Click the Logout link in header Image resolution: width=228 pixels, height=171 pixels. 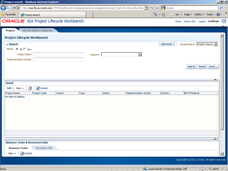pyautogui.click(x=202, y=21)
